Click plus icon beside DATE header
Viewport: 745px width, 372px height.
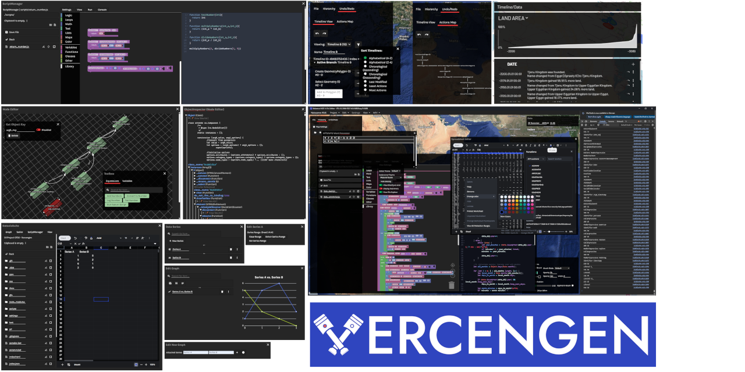[633, 64]
